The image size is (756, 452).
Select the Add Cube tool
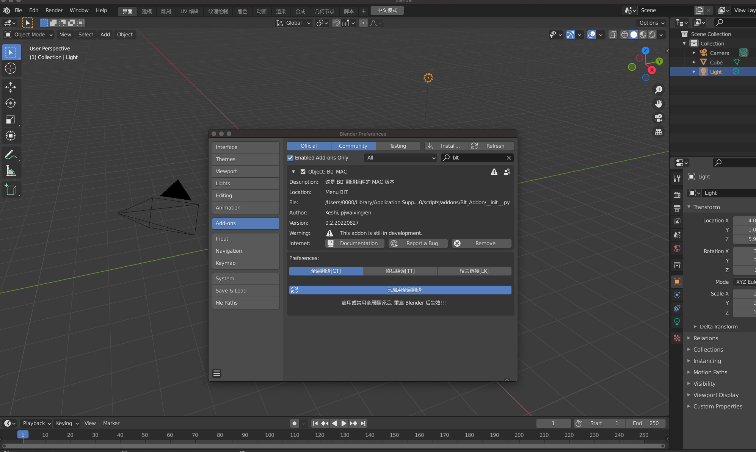11,189
